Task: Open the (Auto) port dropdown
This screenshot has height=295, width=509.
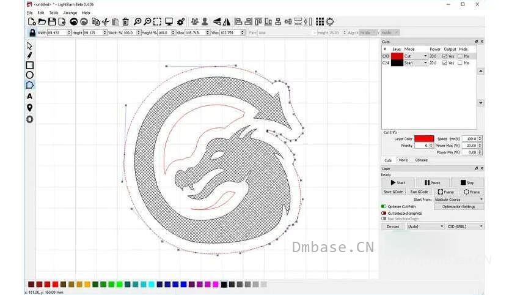Action: (x=425, y=226)
